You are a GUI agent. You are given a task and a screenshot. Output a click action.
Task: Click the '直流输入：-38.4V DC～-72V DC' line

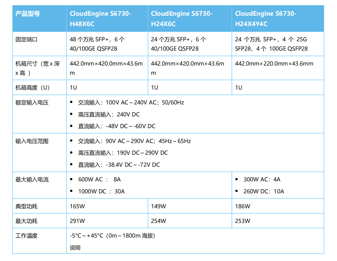click(119, 165)
